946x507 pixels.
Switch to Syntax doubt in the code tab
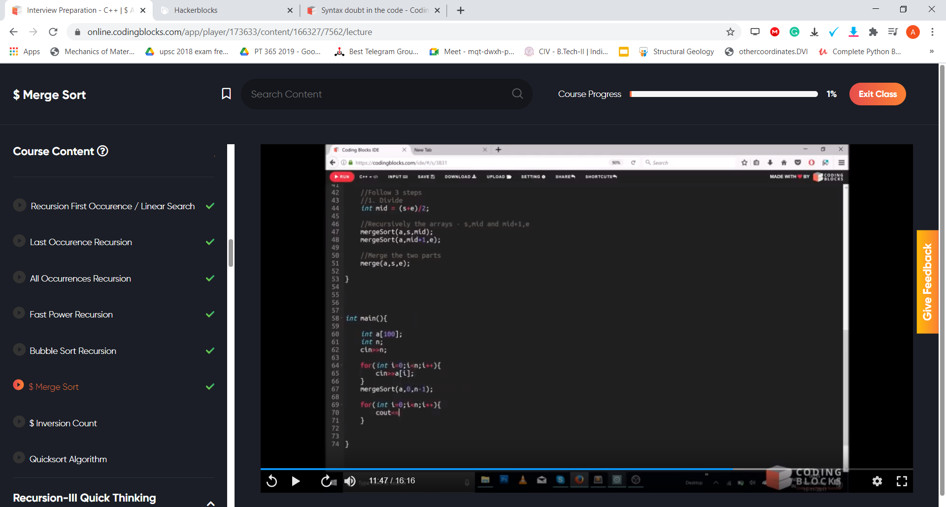point(373,10)
